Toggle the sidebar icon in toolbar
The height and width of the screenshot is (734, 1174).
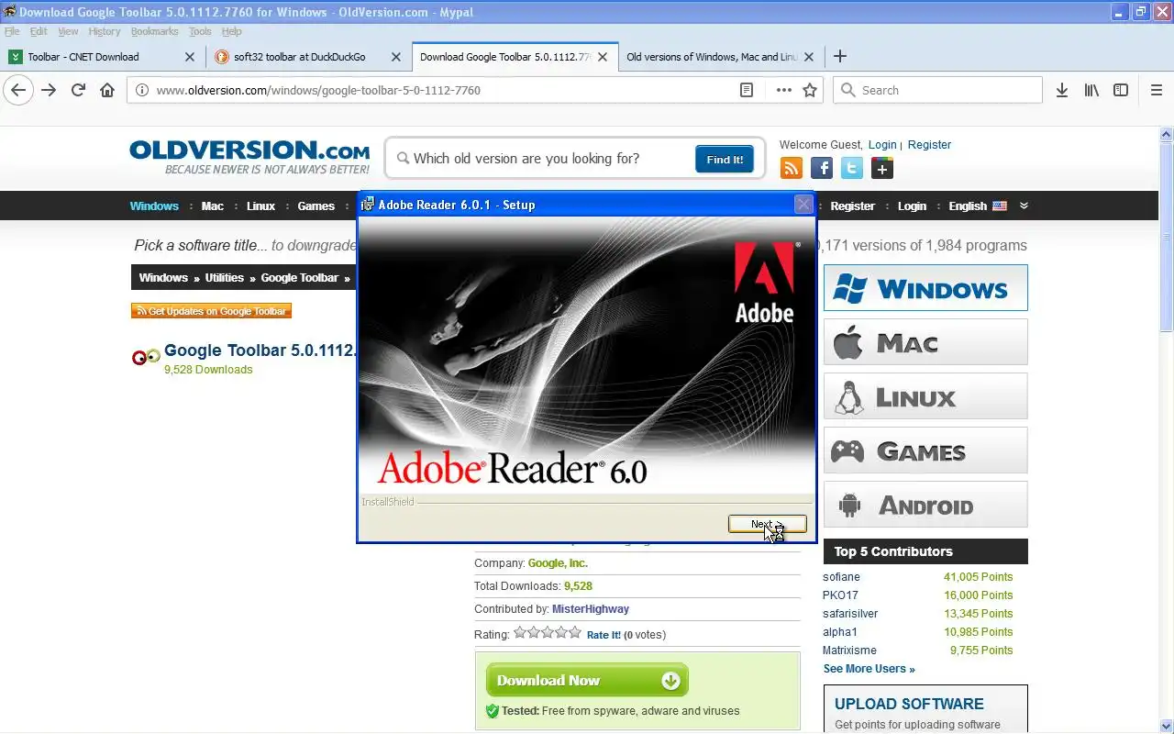pos(1121,90)
